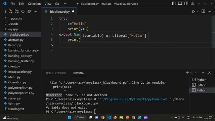Open the View menu

point(48,4)
